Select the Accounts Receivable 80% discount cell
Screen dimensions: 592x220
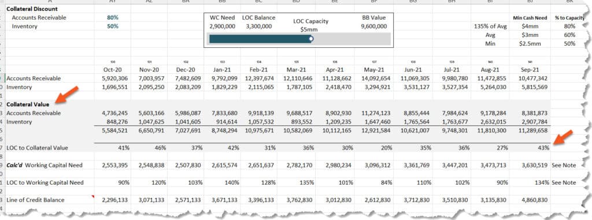[113, 17]
